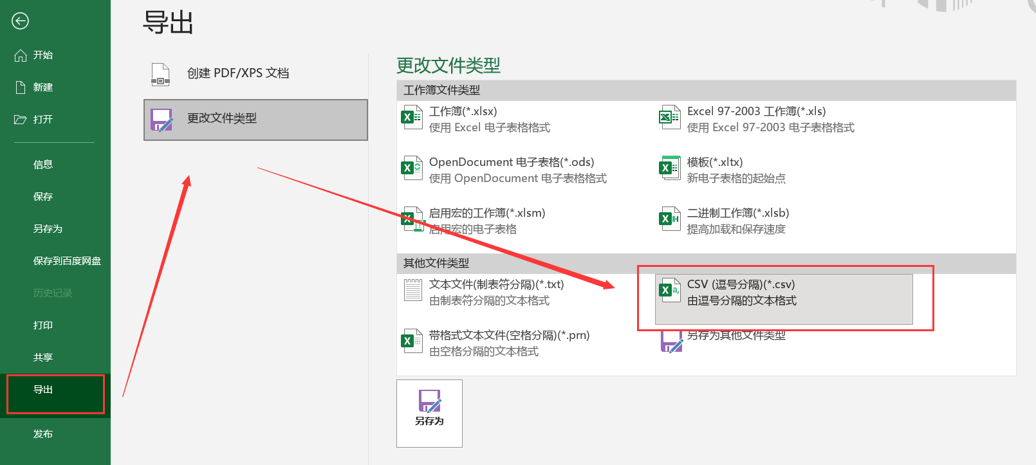Viewport: 1036px width, 465px height.
Task: Click the 带格式文本文件 prn icon
Action: 412,341
